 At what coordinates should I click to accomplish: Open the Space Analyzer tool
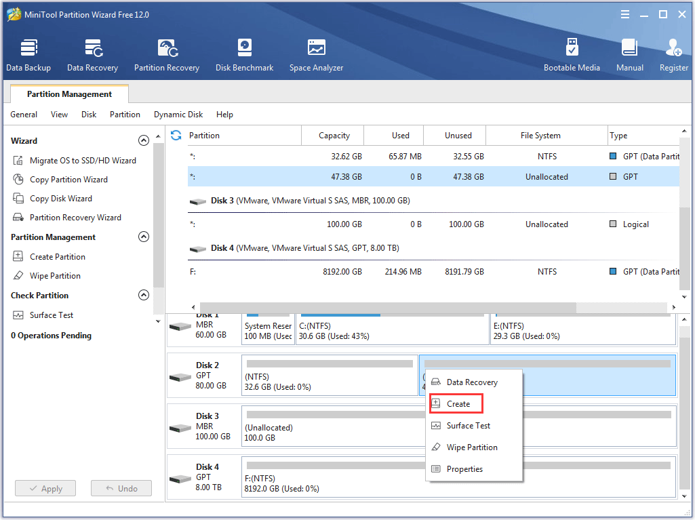click(316, 54)
